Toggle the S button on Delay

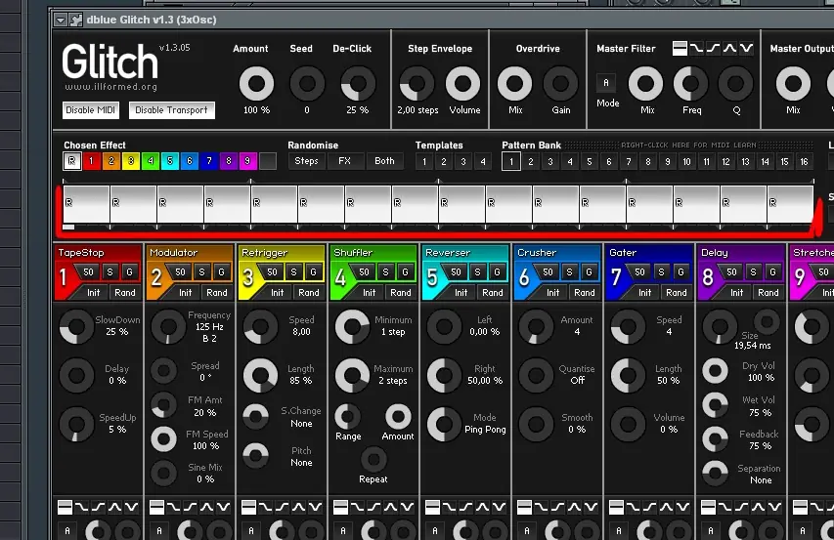(753, 271)
